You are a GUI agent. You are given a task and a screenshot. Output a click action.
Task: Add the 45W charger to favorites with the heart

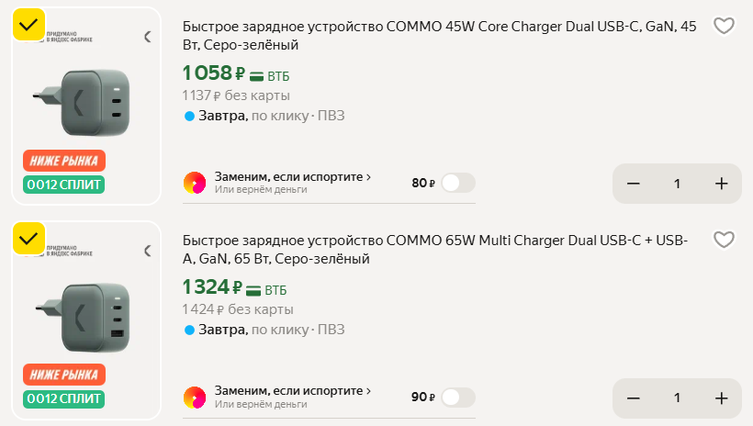[724, 27]
